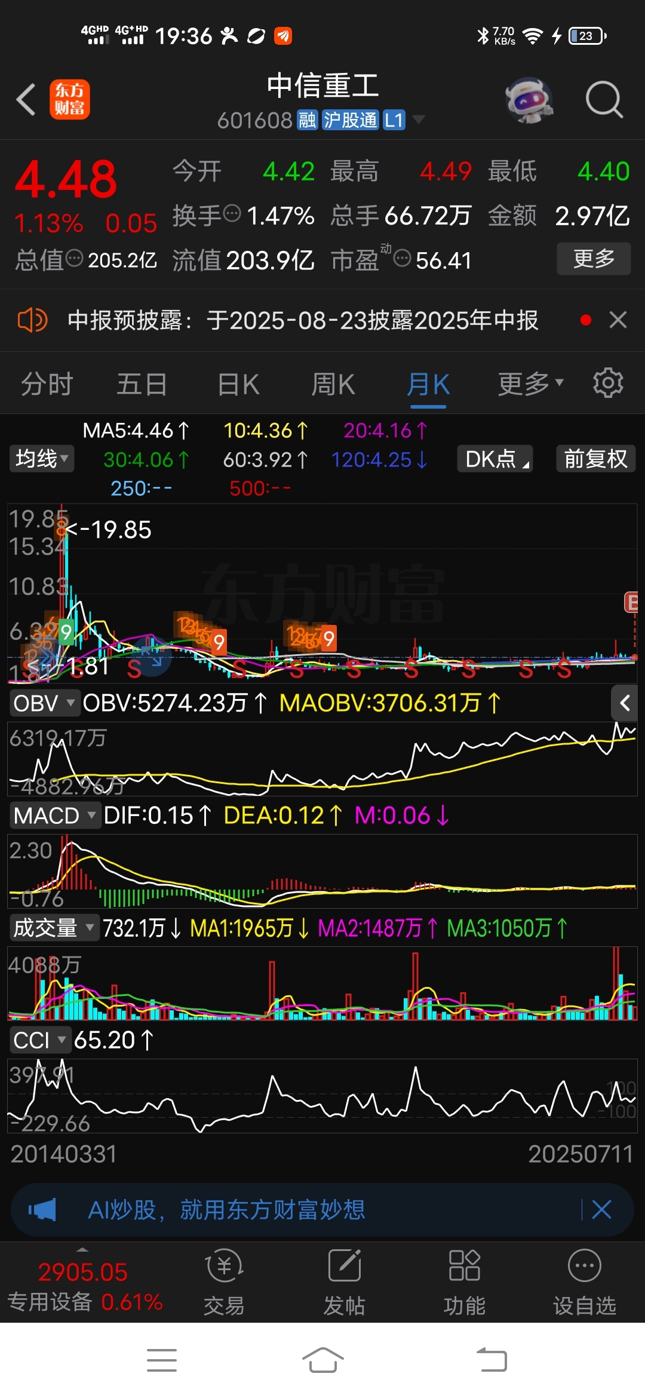
Task: Tap DEA:0.12 value
Action: tap(283, 815)
